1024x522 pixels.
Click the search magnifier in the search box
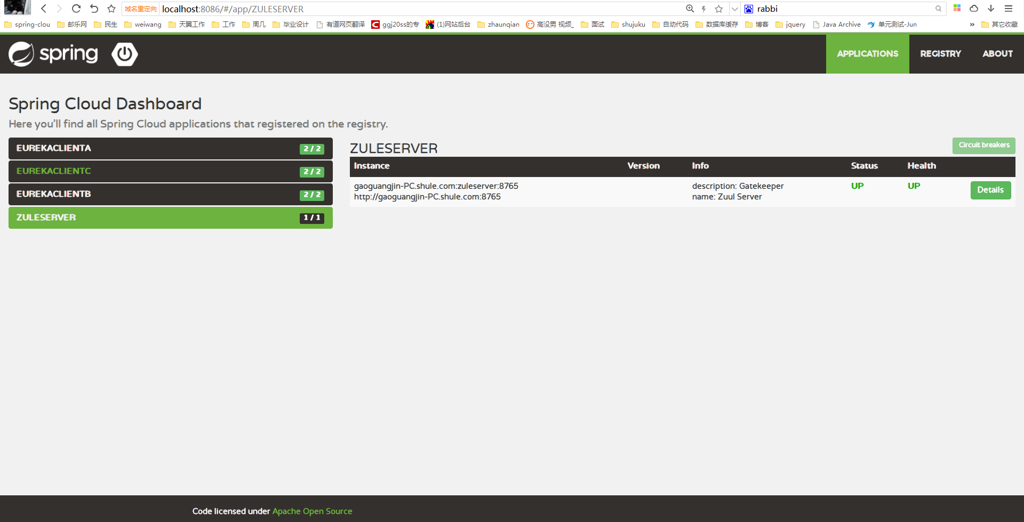[938, 9]
